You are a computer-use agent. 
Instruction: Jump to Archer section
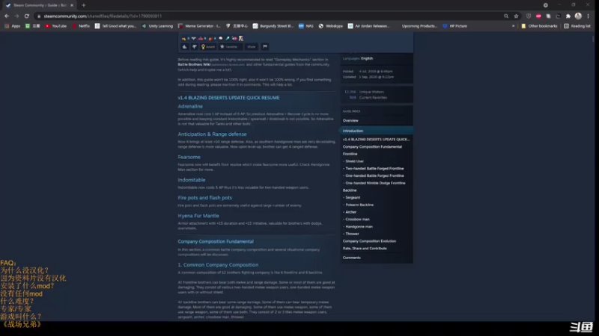pyautogui.click(x=350, y=212)
